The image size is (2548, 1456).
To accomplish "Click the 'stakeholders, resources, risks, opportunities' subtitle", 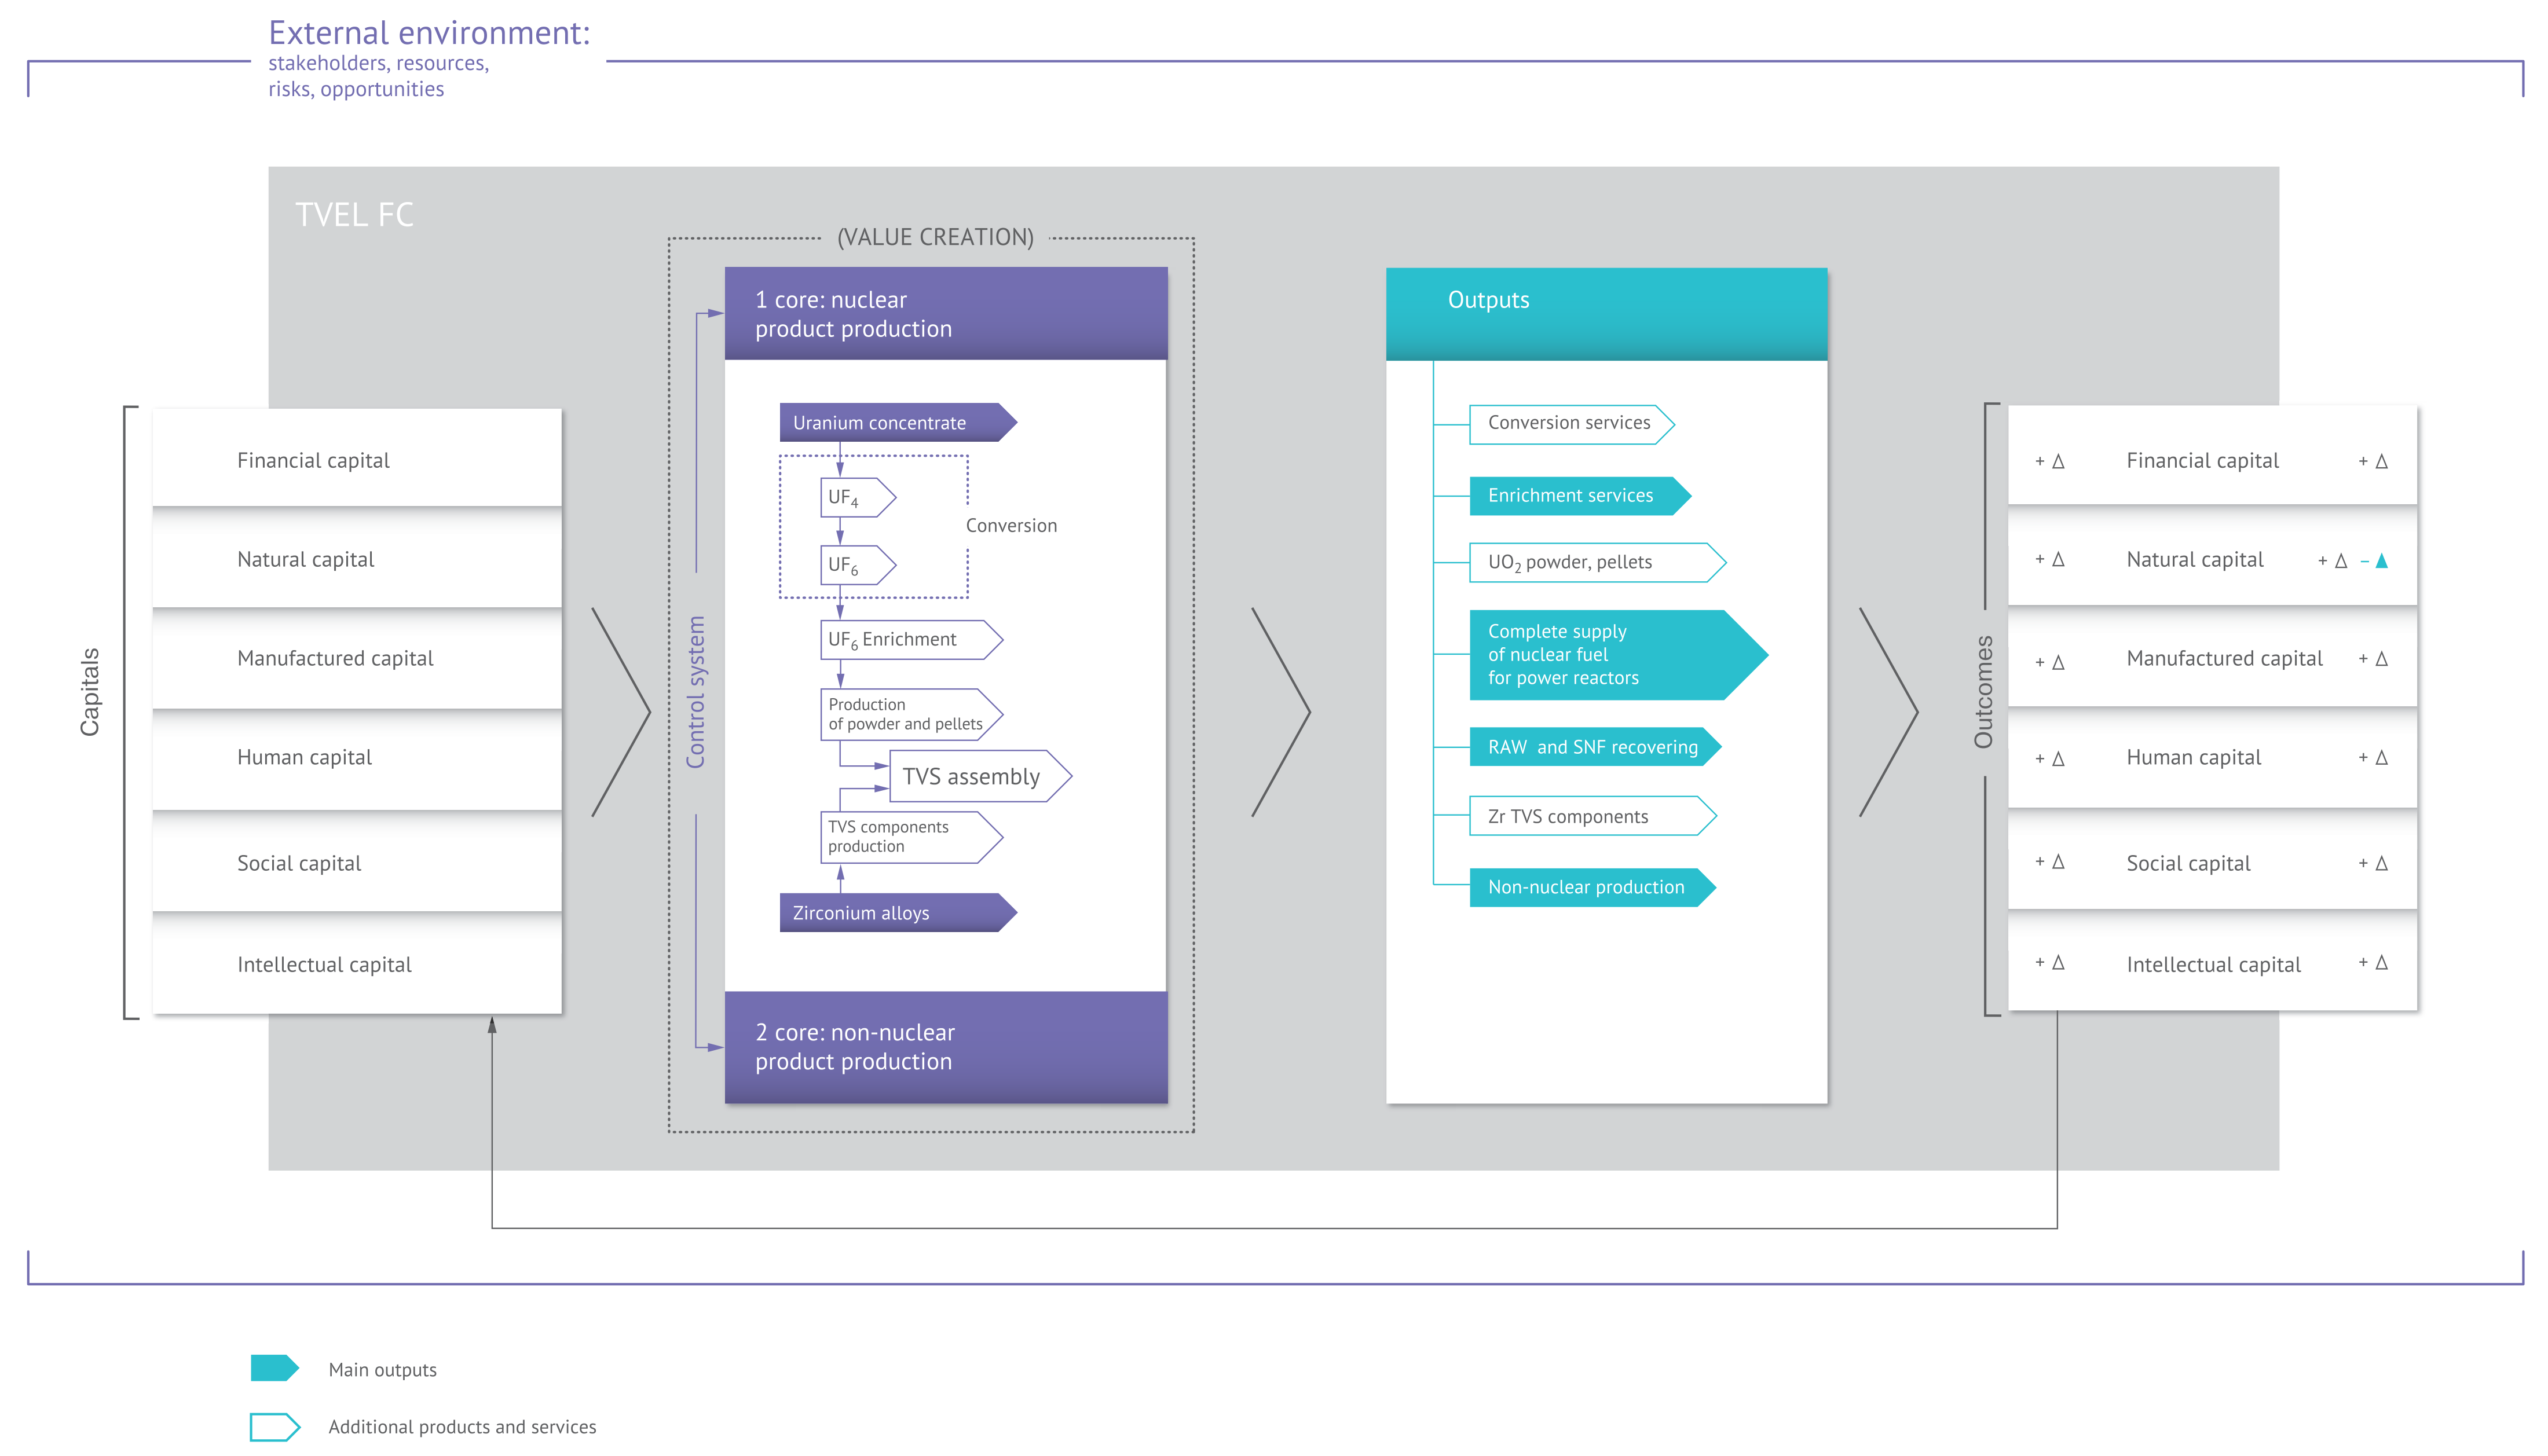I will [379, 76].
